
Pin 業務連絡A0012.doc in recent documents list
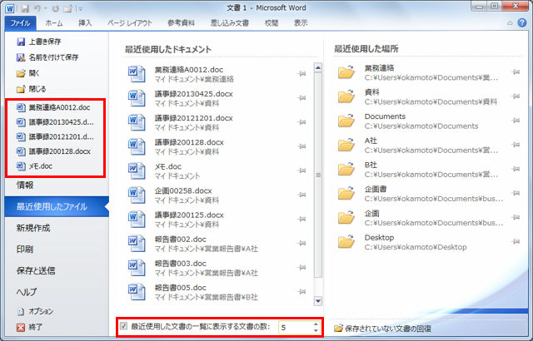[301, 74]
